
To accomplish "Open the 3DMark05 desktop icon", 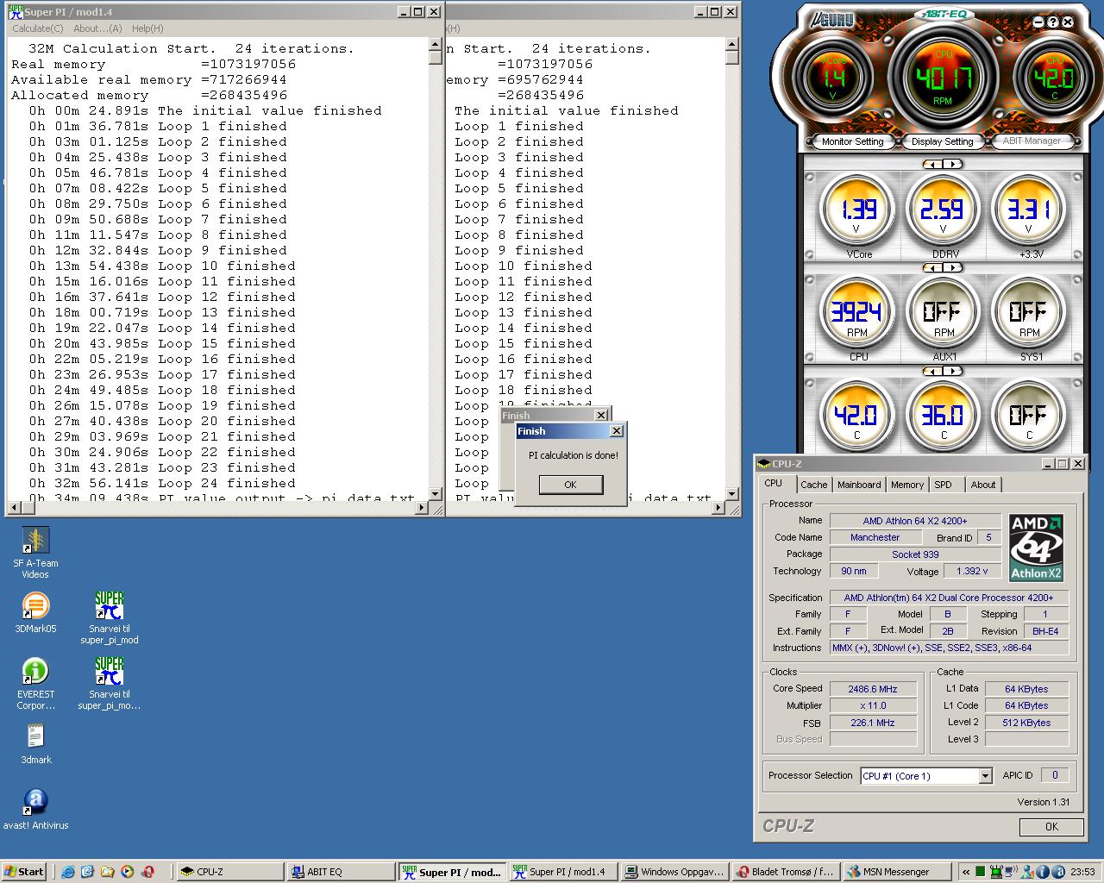I will 35,612.
